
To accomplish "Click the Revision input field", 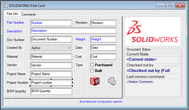I will [x=103, y=23].
